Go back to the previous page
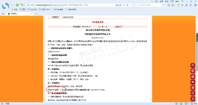 coord(13,5)
